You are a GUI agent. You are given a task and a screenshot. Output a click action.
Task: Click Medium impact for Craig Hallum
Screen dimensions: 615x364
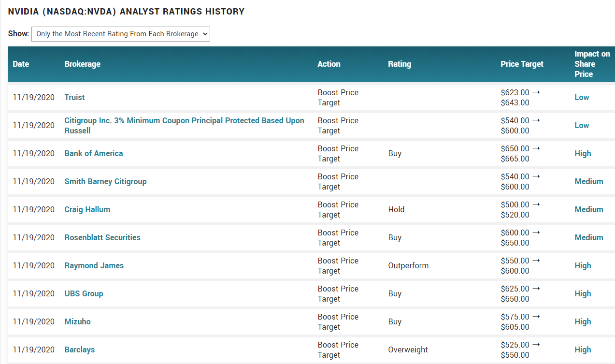589,209
